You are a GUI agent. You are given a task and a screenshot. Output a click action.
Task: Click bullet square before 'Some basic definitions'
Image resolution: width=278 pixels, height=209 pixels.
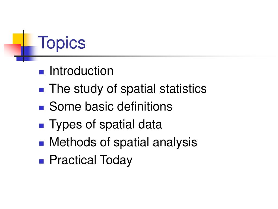(x=42, y=108)
